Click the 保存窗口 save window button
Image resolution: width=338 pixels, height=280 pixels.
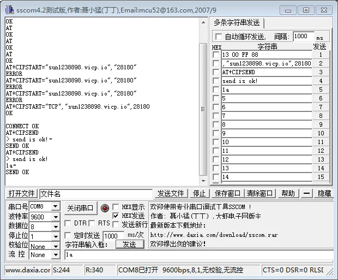click(228, 193)
